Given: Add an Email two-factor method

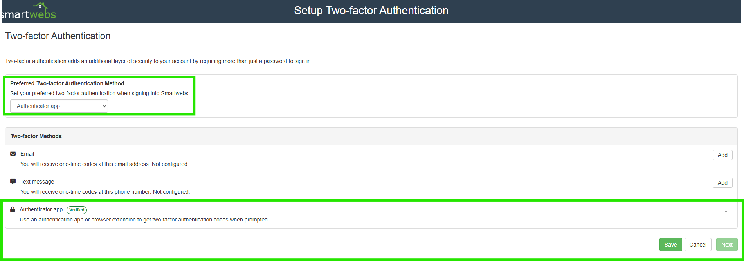Looking at the screenshot, I should pos(722,155).
